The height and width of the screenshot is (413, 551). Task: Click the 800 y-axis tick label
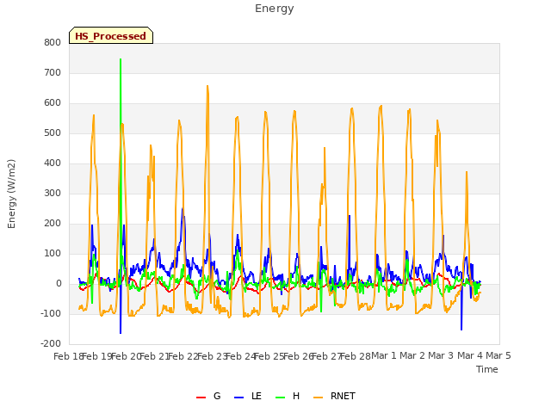(53, 42)
